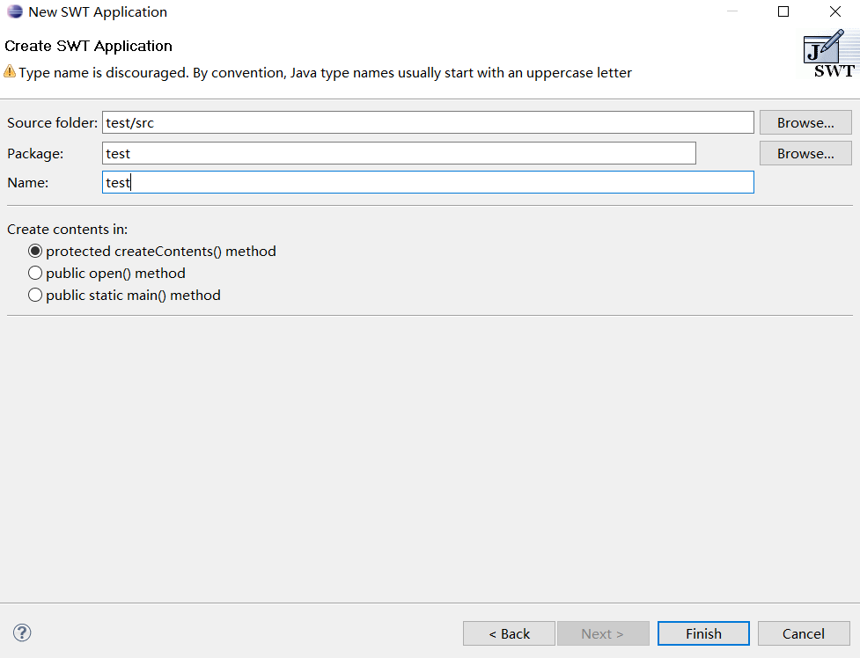Select "public static main() method" option

pos(35,295)
